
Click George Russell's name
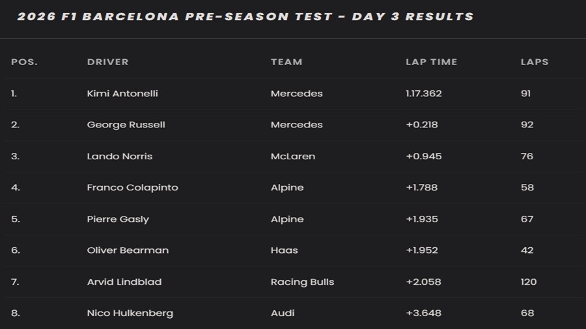point(126,125)
